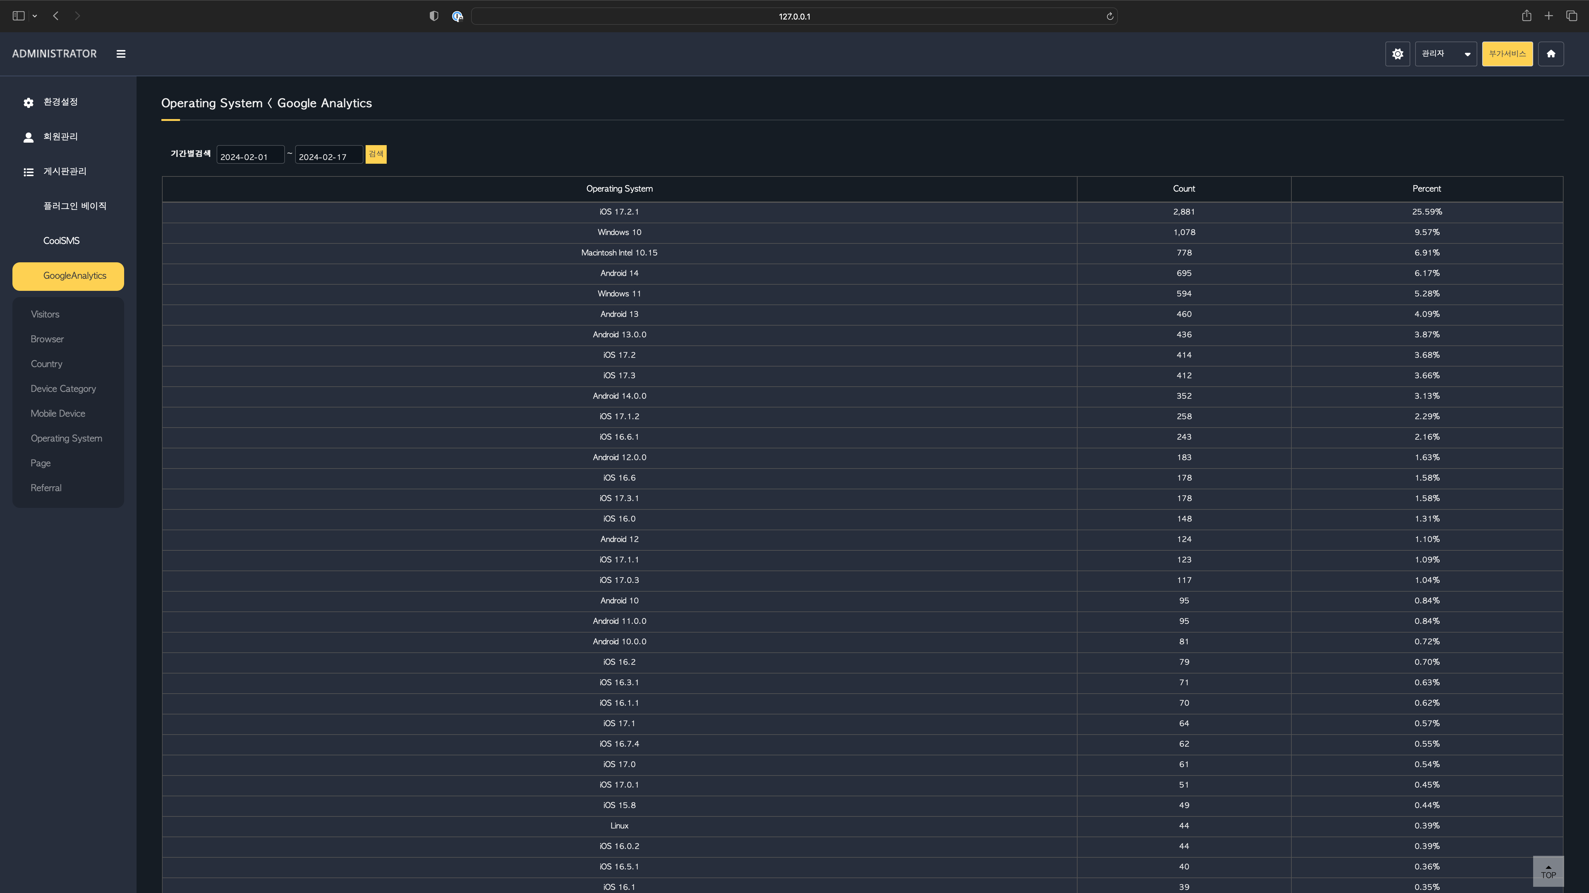
Task: Select the Device Category submenu item
Action: (x=63, y=389)
